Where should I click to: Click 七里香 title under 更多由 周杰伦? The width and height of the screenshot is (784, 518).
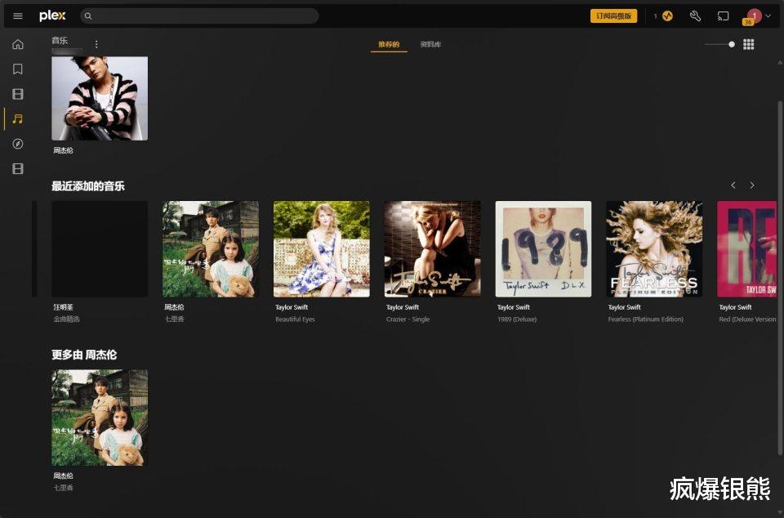[64, 488]
